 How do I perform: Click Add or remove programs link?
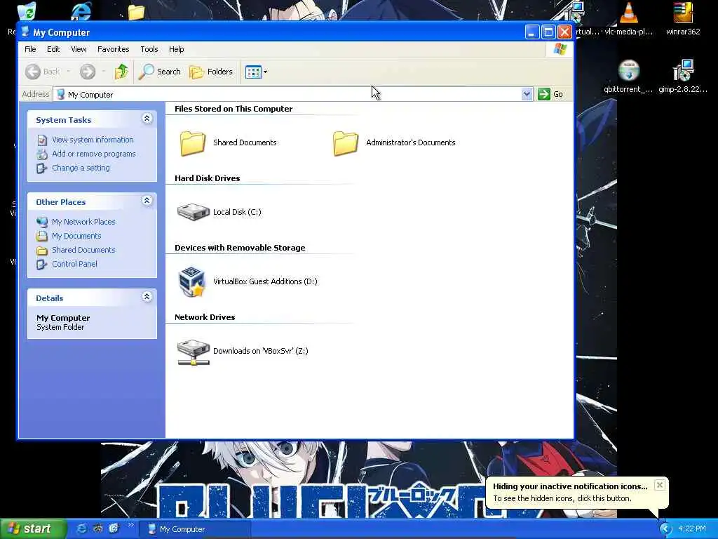(94, 154)
